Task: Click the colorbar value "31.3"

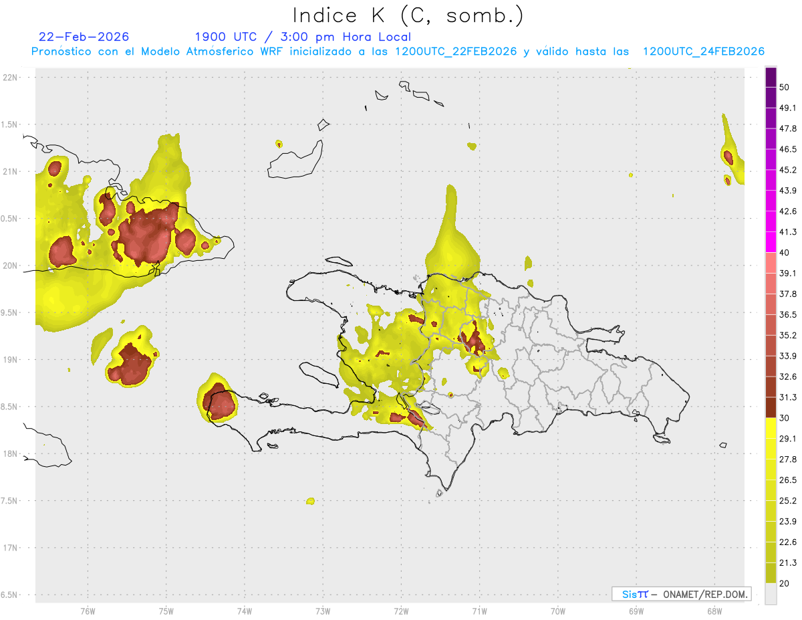Action: click(788, 397)
